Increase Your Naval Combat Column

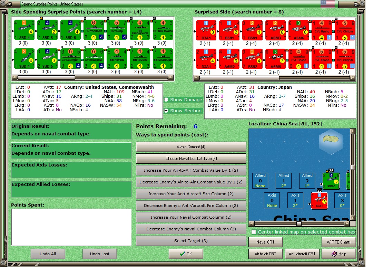tap(191, 217)
